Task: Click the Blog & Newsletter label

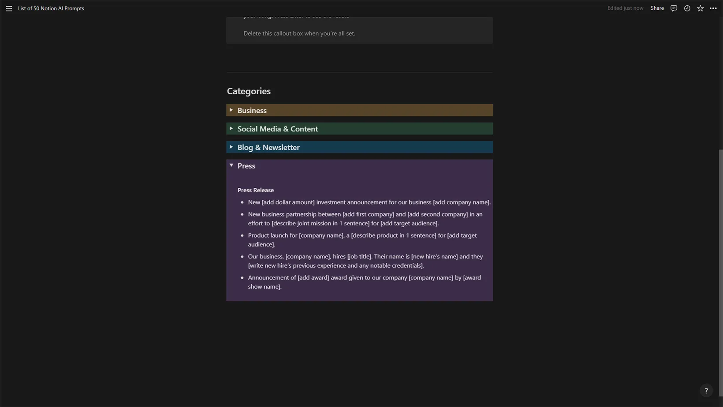Action: [268, 148]
